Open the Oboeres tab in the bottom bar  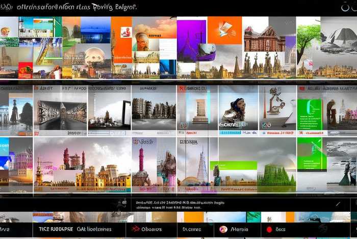pyautogui.click(x=151, y=229)
